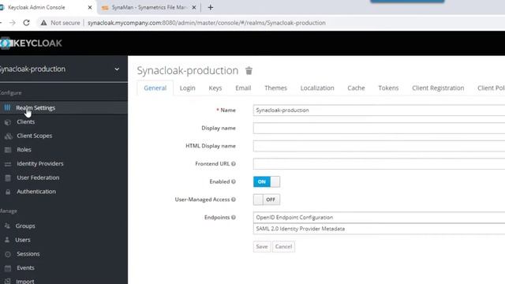Click the Sessions clock icon
505x284 pixels.
8,254
